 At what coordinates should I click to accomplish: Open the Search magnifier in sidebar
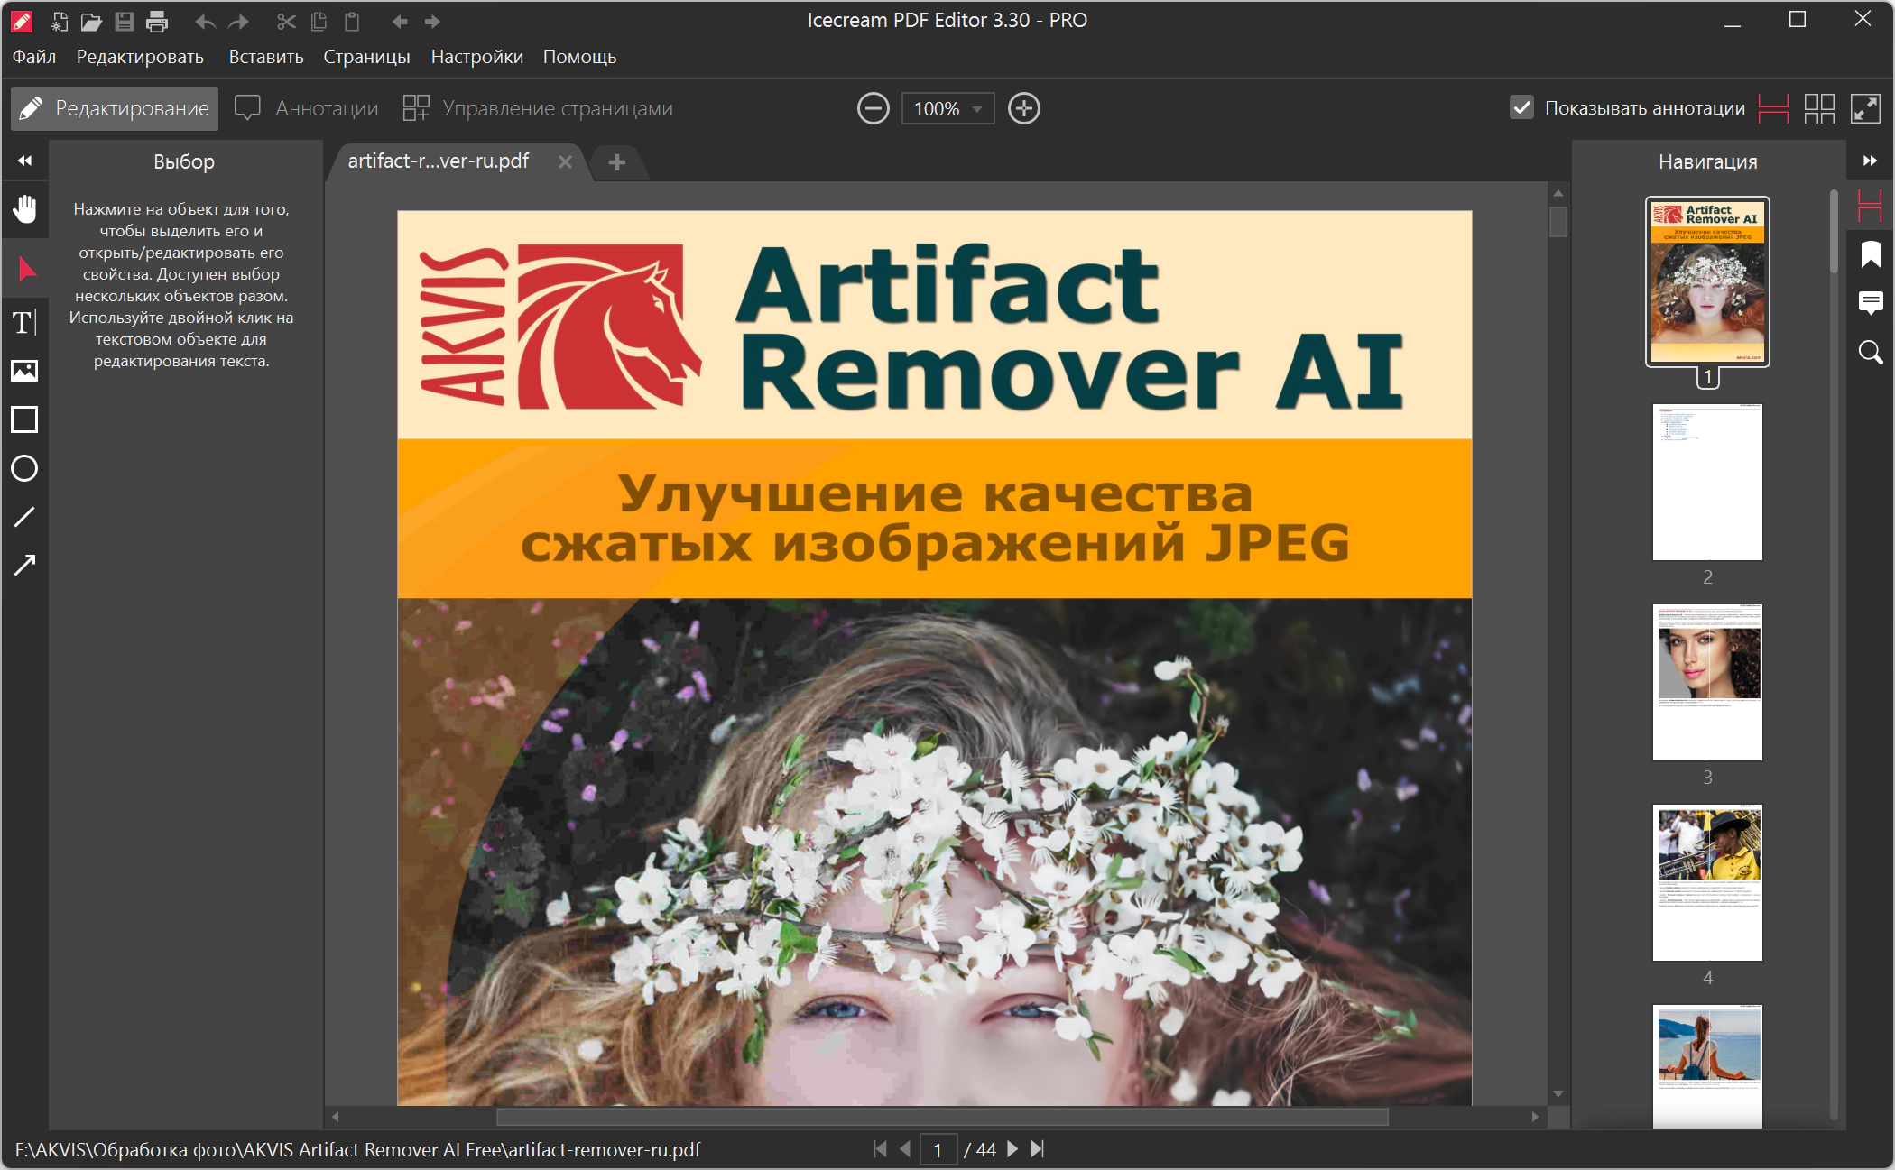coord(1871,353)
